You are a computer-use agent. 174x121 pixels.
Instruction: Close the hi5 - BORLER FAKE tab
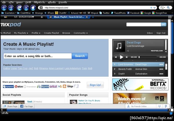tap(42, 17)
